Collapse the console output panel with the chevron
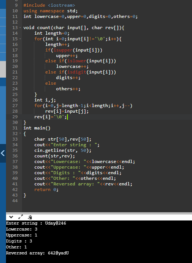 (11, 217)
